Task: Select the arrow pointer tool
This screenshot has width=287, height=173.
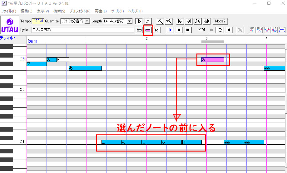Action: (139, 21)
